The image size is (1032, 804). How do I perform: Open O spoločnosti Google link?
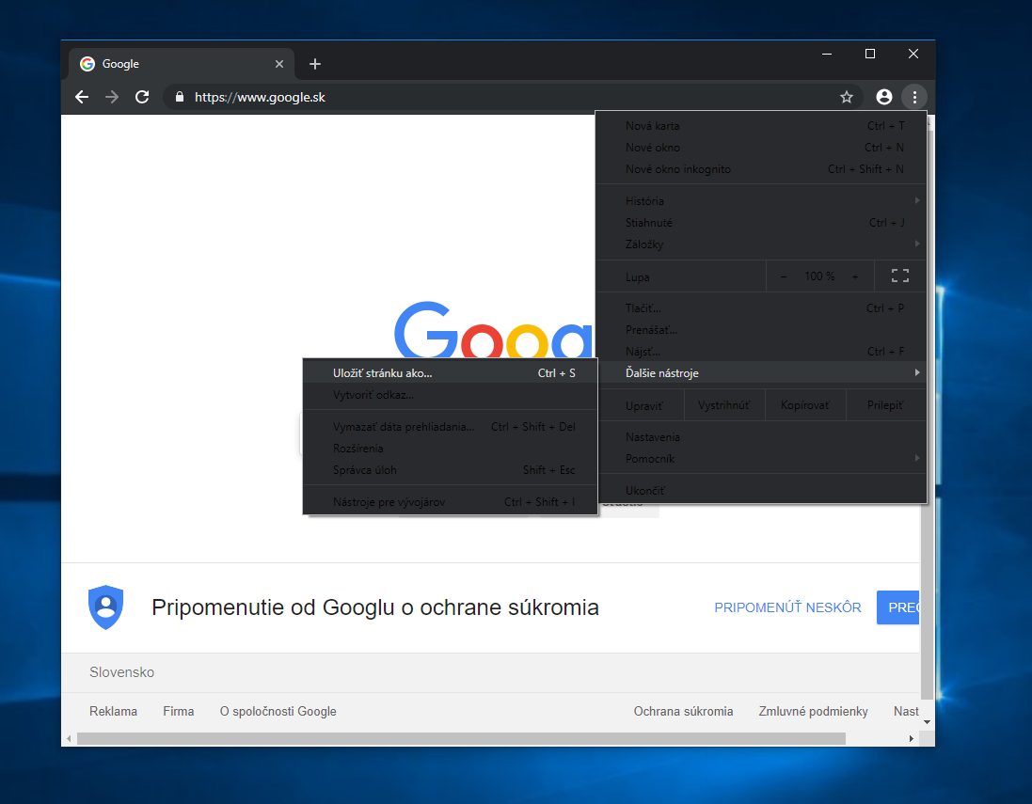[x=278, y=711]
